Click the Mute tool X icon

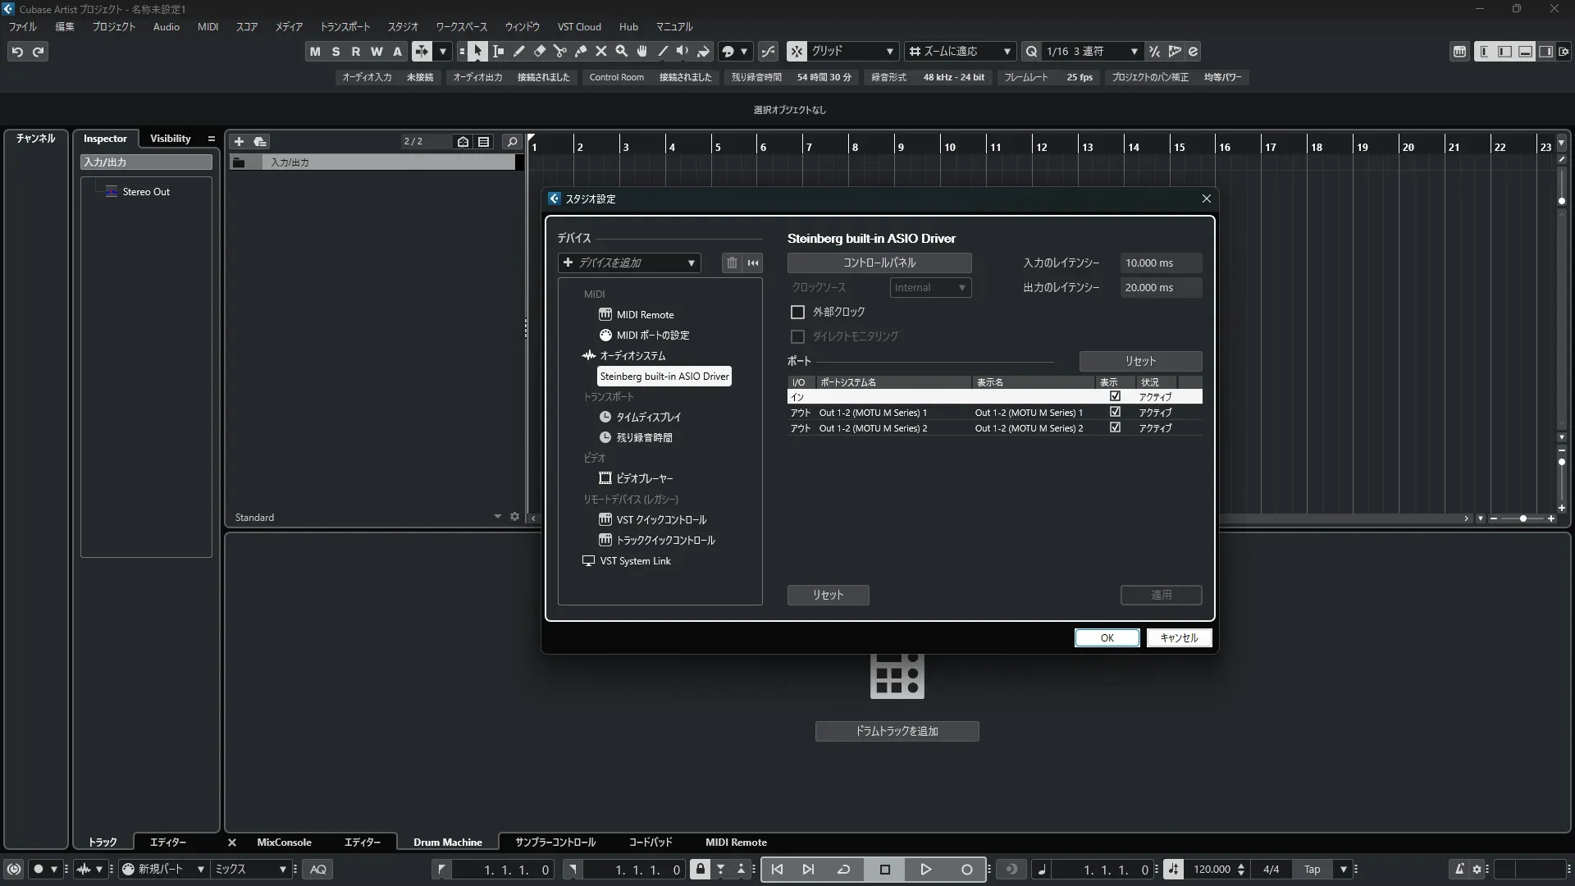601,52
